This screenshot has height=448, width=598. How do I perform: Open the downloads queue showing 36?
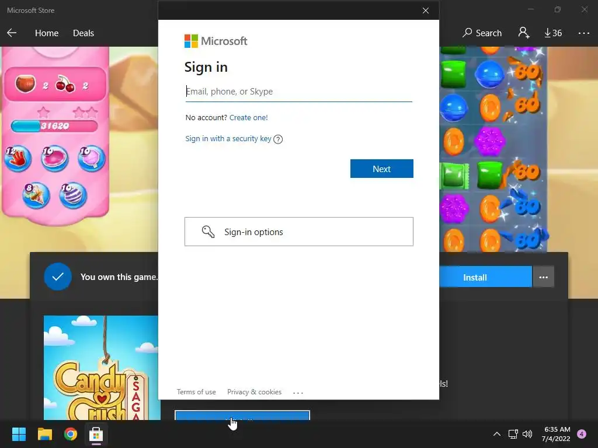click(553, 33)
